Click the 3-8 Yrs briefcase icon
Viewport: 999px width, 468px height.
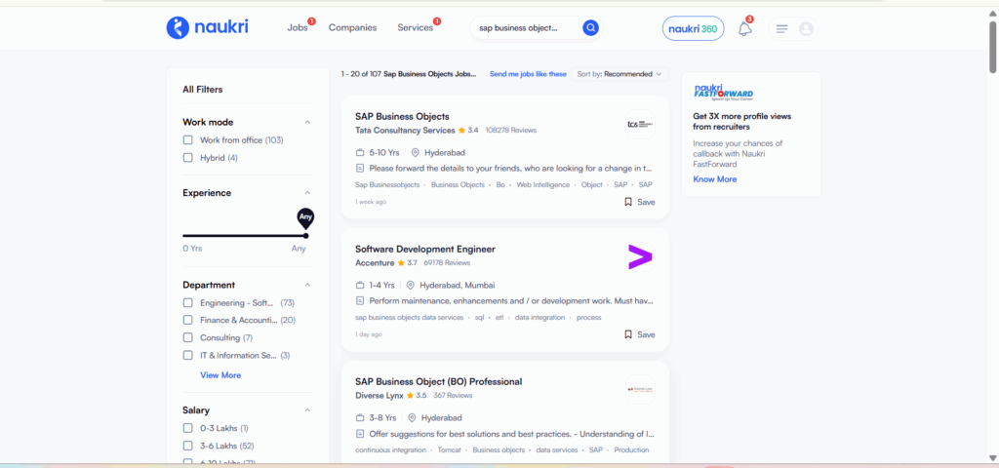(x=359, y=417)
